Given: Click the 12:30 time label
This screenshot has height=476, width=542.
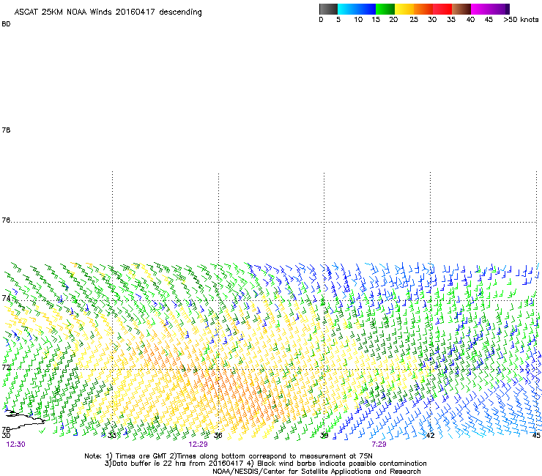Looking at the screenshot, I should tap(15, 445).
